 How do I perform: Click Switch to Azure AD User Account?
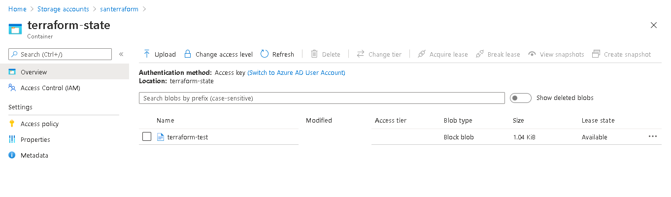tap(296, 72)
